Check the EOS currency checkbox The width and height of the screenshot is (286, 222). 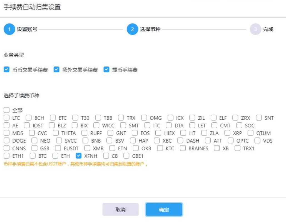pyautogui.click(x=135, y=133)
